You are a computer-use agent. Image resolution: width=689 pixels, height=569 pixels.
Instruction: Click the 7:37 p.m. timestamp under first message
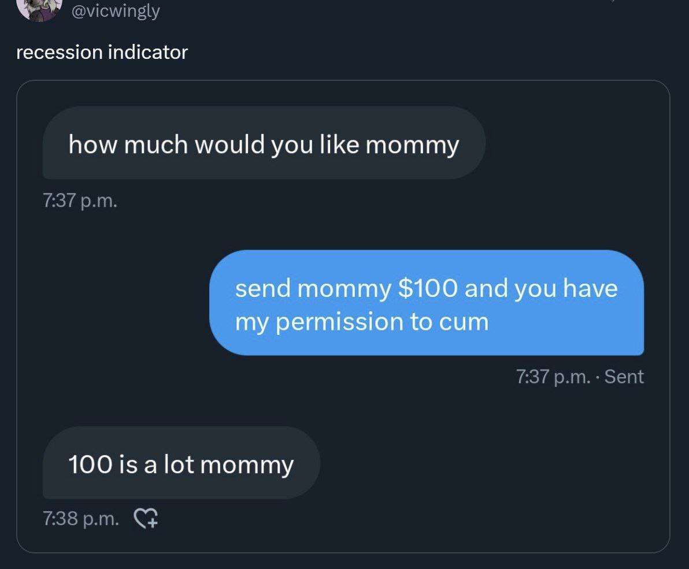[80, 202]
